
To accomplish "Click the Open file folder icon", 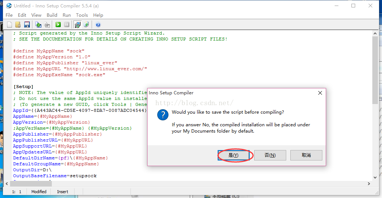I will tap(18, 25).
